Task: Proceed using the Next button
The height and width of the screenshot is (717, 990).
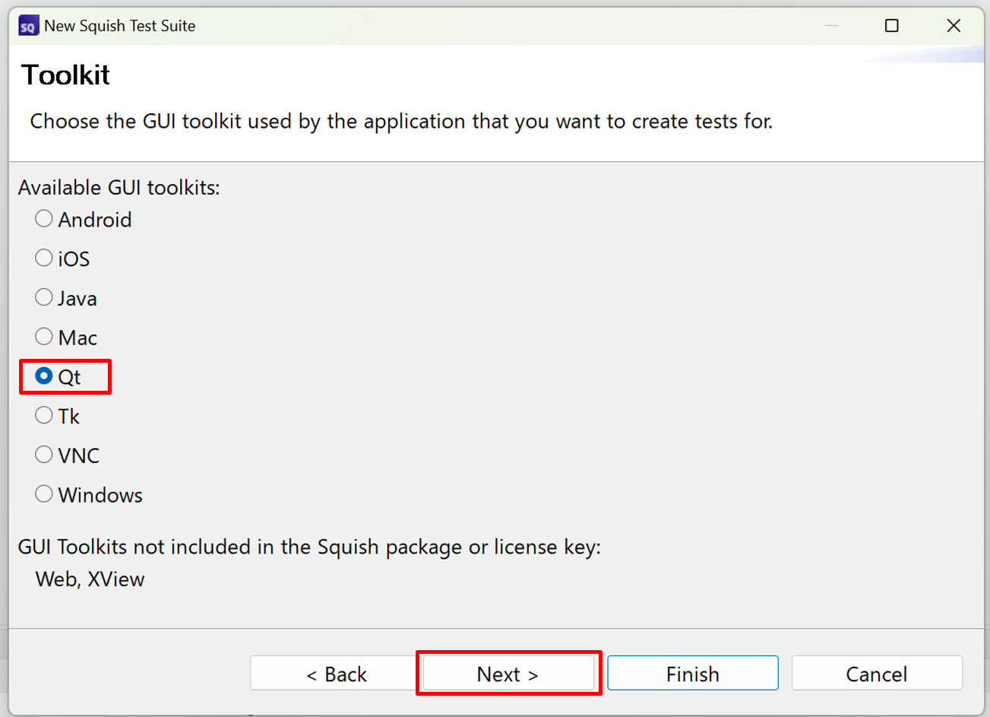Action: pos(508,674)
